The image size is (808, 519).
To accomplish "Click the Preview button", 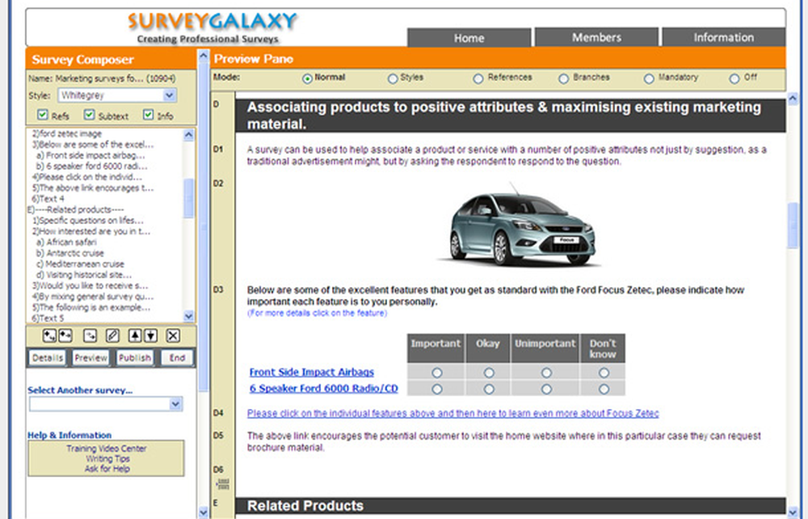I will click(x=90, y=357).
